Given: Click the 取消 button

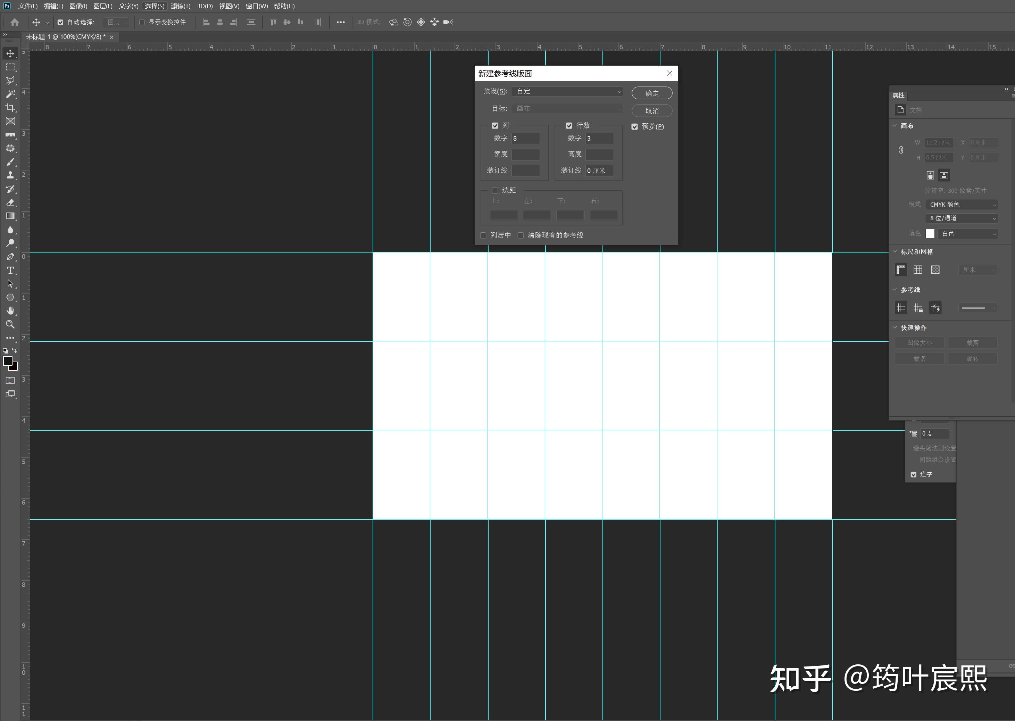Looking at the screenshot, I should pyautogui.click(x=651, y=111).
